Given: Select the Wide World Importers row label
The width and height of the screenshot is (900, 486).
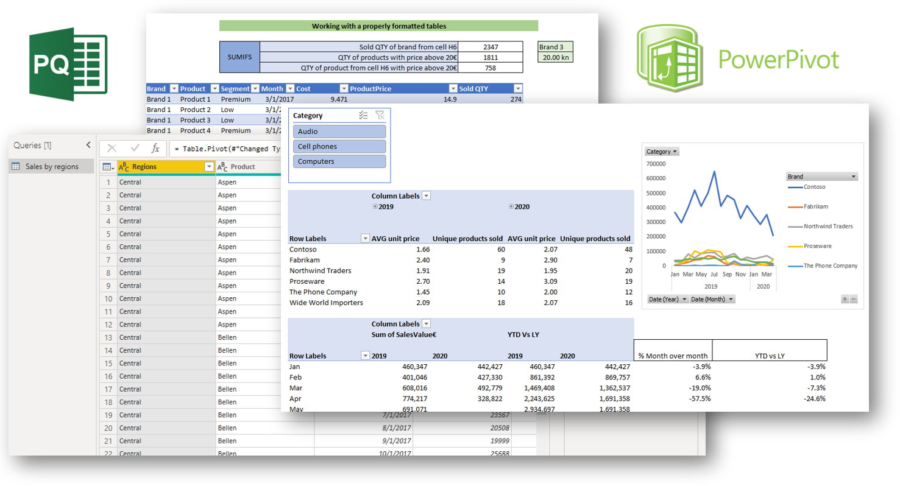Looking at the screenshot, I should pos(326,303).
